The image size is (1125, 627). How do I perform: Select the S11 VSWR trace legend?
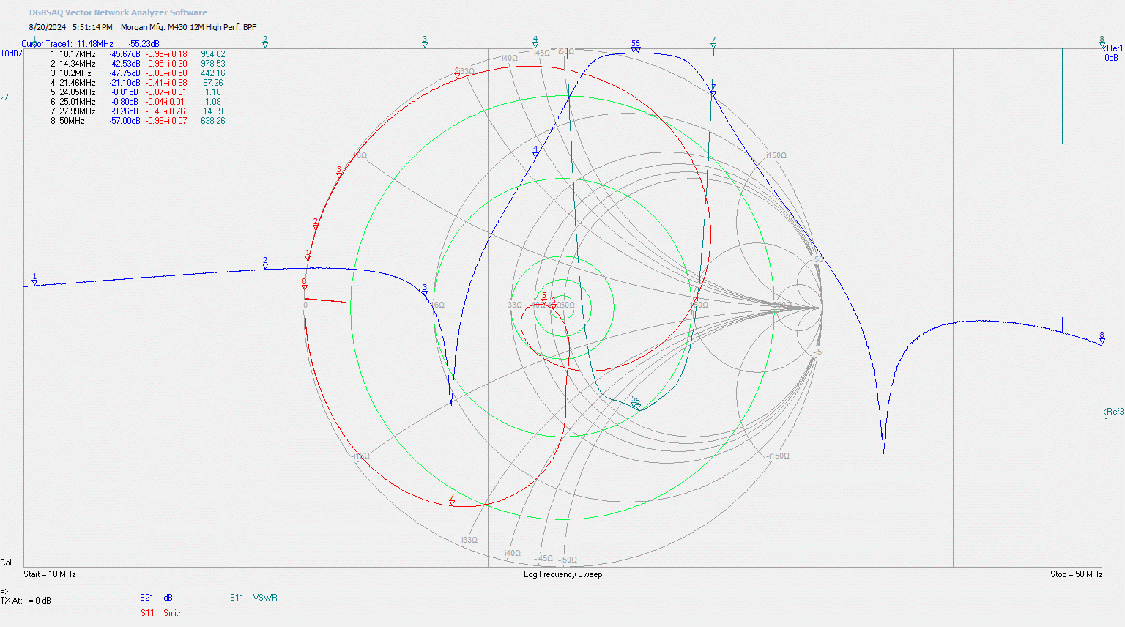tap(253, 598)
